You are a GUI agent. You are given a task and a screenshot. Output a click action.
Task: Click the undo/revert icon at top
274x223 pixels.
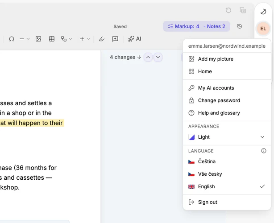pyautogui.click(x=228, y=10)
